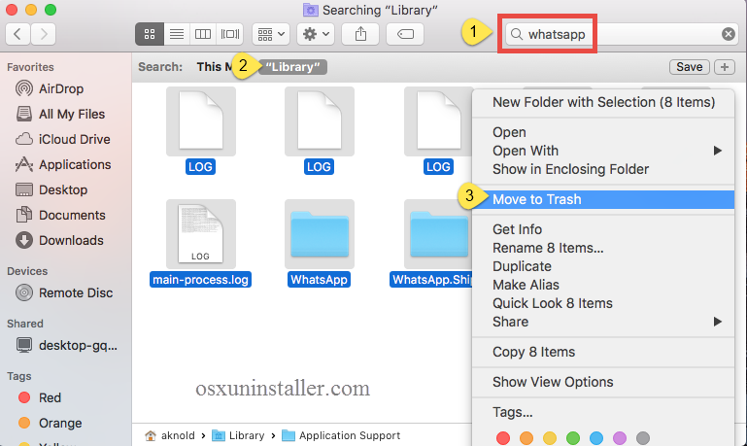Select the WhatsApp.Ship folder
Screen dimensions: 747x446
click(431, 243)
